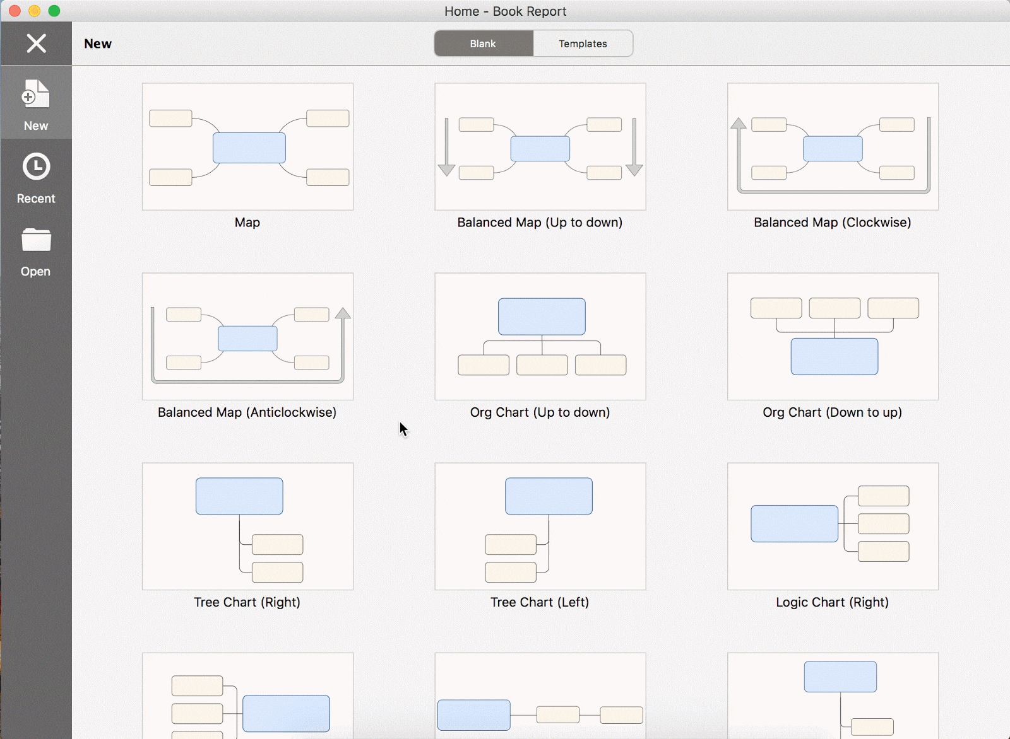Viewport: 1010px width, 739px height.
Task: Click the "New" sidebar label text
Action: click(x=36, y=126)
